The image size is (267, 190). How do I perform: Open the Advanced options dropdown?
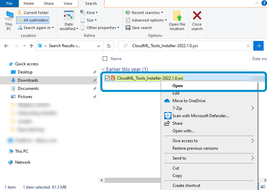(146, 20)
